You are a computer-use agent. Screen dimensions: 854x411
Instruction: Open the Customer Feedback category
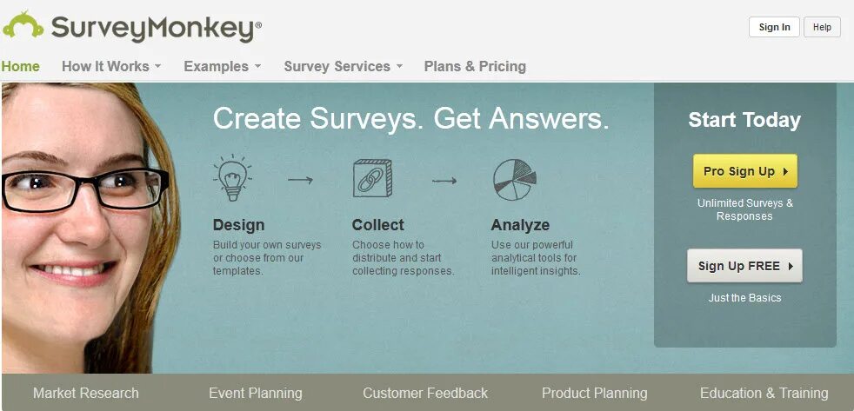[x=425, y=393]
